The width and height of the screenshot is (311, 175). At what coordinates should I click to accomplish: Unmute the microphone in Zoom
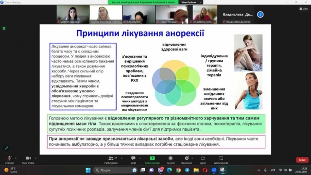(9, 160)
